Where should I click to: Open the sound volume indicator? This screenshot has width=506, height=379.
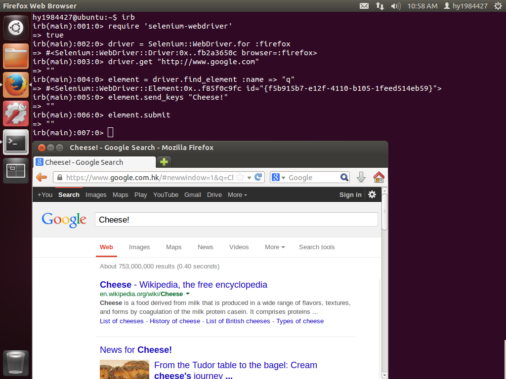coord(396,6)
